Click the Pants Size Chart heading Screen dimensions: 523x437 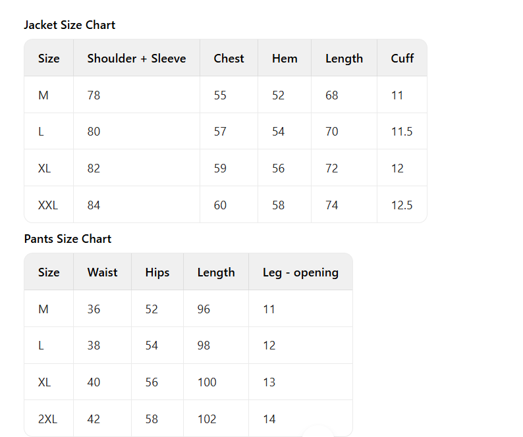tap(68, 239)
